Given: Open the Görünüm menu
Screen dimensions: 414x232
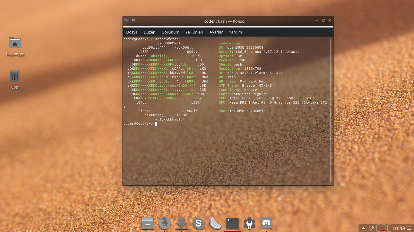Looking at the screenshot, I should click(170, 32).
